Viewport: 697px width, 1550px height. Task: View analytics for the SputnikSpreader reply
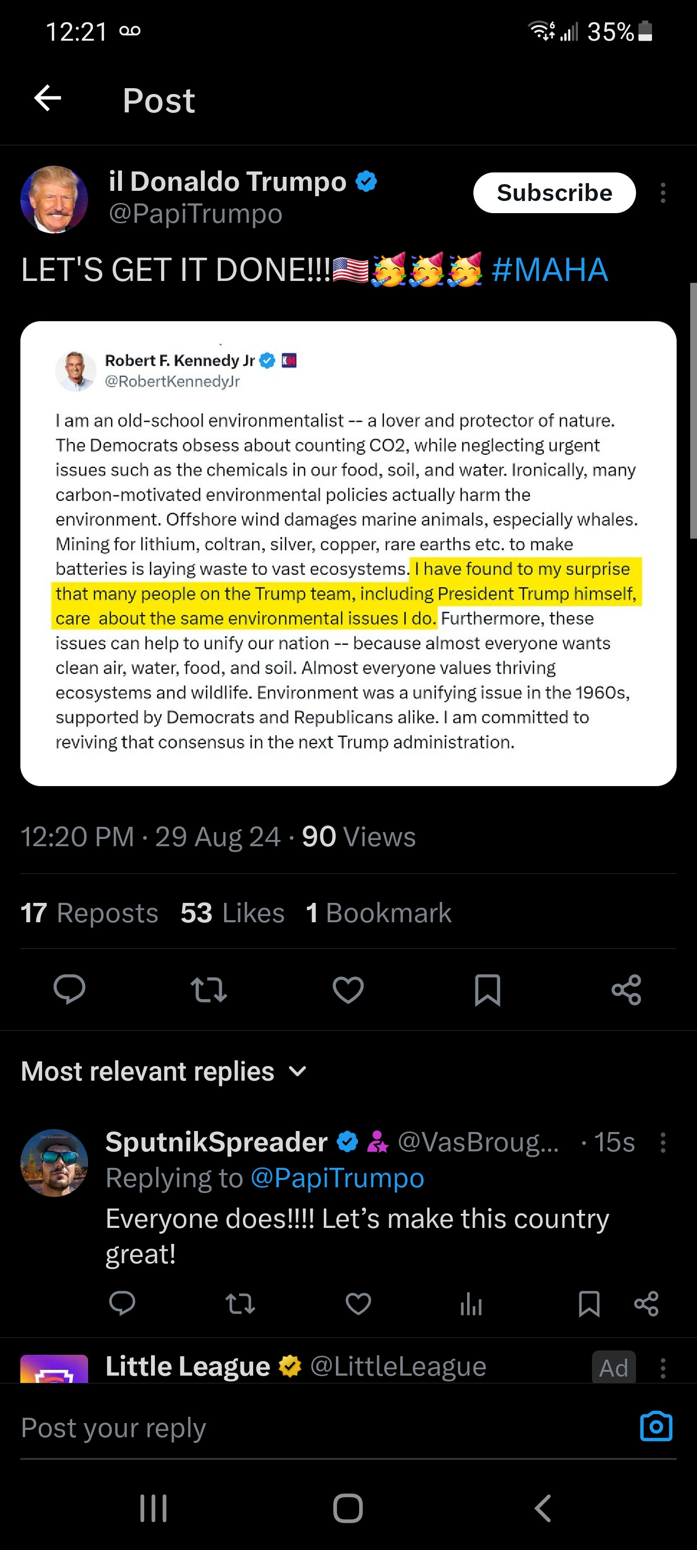coord(471,1303)
